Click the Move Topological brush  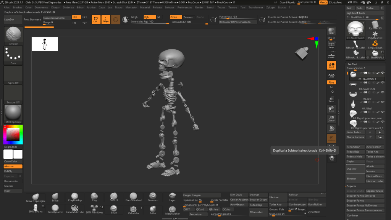coord(36,197)
